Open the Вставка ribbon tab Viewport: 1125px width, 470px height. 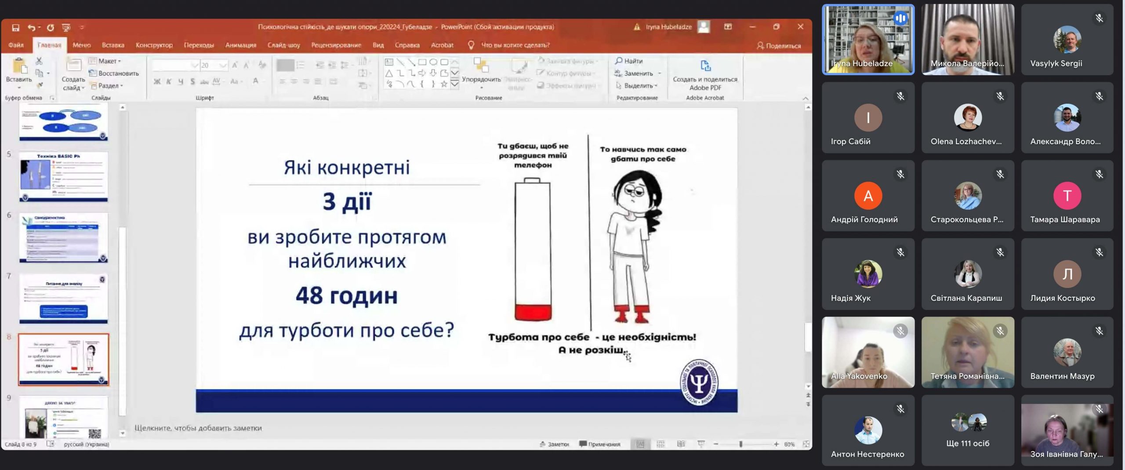113,45
